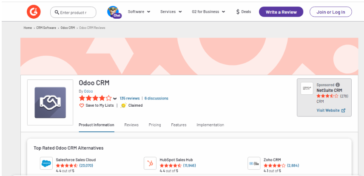Viewport: 364px width, 176px height.
Task: Click Zoho CRM star rating
Action: (274, 165)
